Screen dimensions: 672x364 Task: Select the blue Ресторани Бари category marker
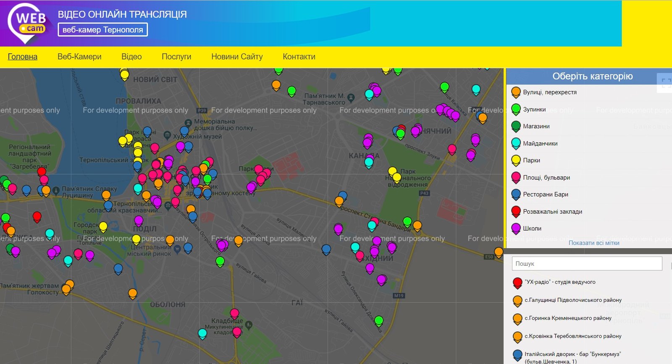(516, 195)
